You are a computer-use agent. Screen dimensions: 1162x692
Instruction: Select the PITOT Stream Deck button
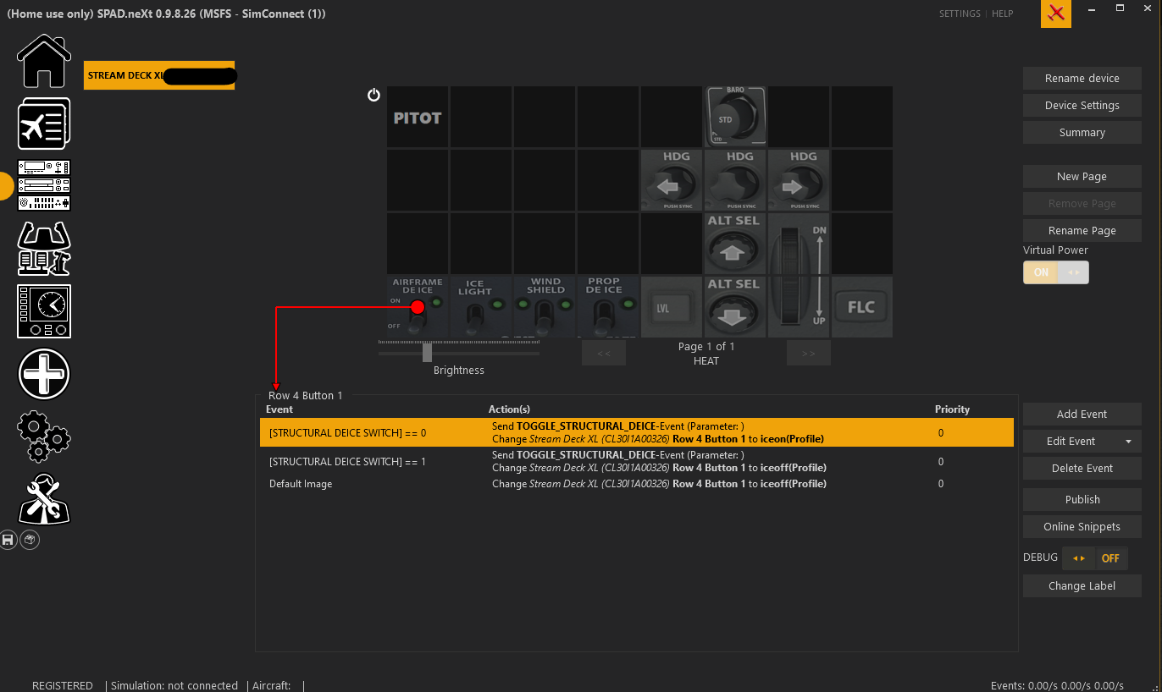[418, 117]
